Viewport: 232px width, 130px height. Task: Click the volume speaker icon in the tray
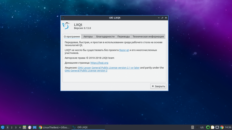pyautogui.click(x=197, y=127)
